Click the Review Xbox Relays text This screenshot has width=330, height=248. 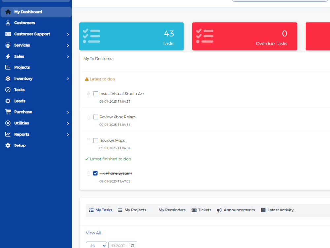coord(117,117)
